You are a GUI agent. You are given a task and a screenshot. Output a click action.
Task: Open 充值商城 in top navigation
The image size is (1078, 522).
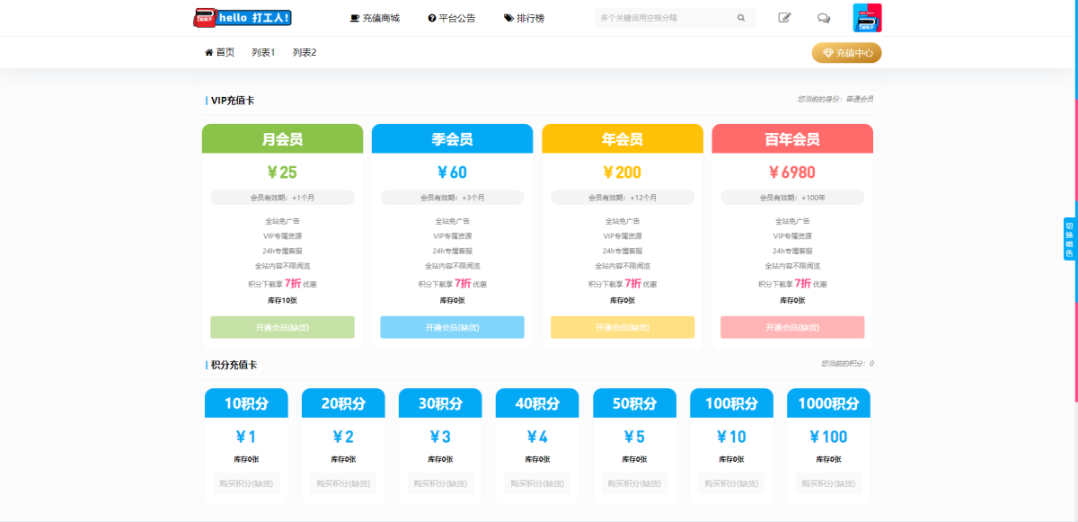pos(375,18)
